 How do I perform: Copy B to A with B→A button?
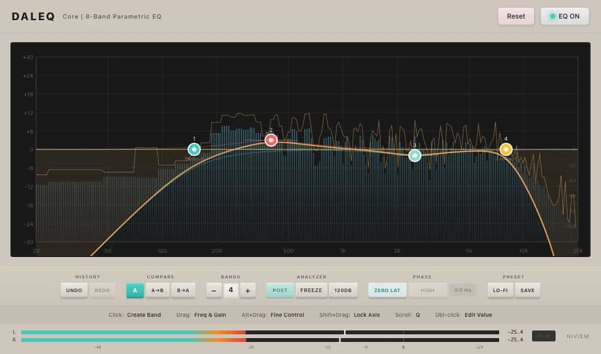pyautogui.click(x=183, y=291)
